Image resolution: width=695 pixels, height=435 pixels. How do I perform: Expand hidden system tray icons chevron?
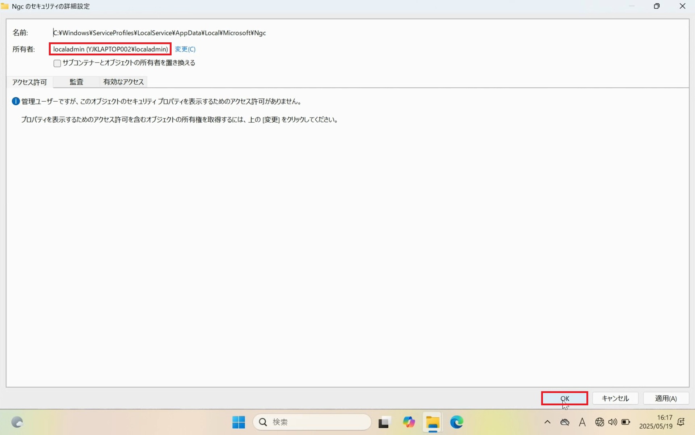tap(547, 422)
